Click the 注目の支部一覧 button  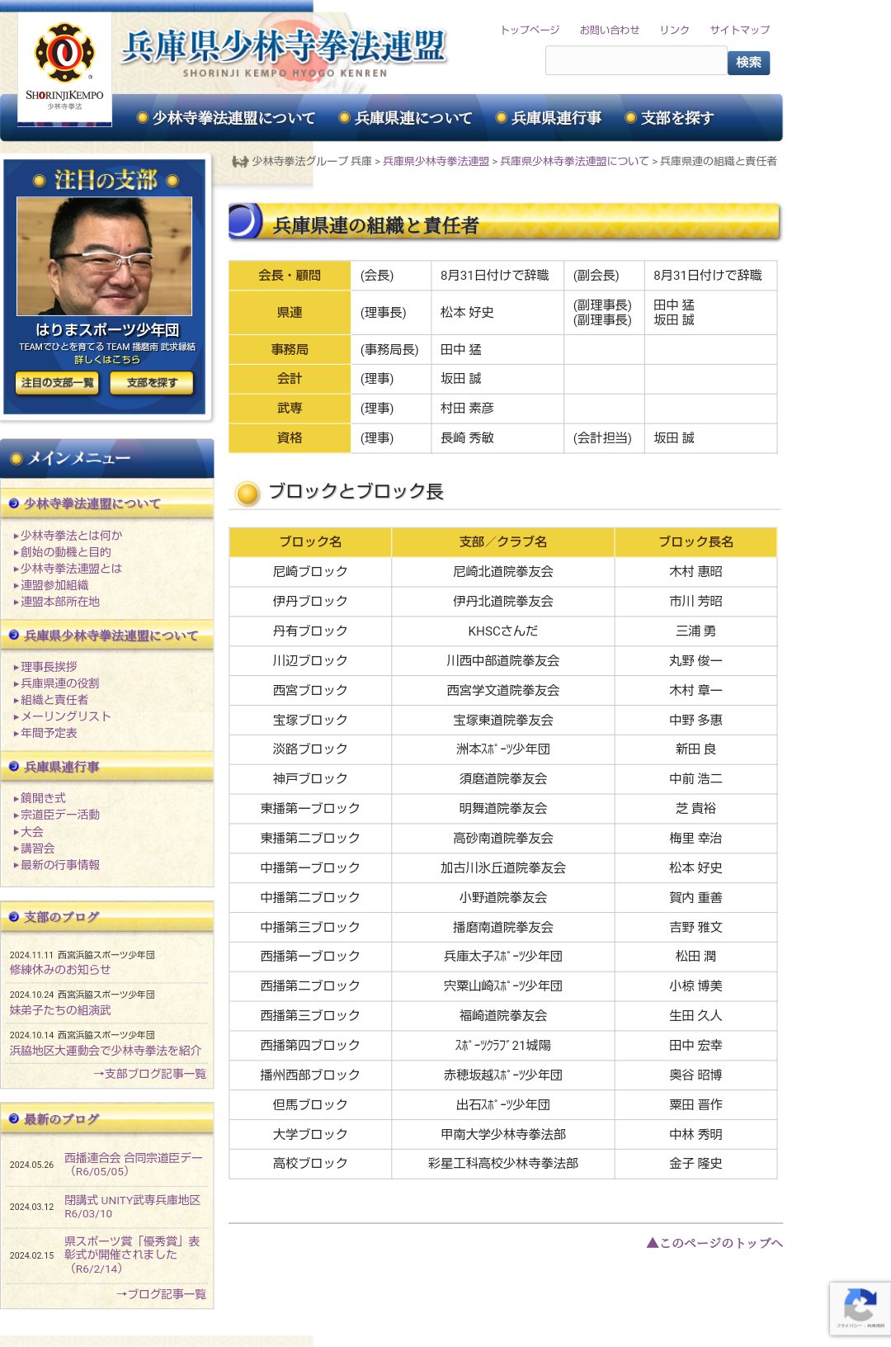[57, 383]
